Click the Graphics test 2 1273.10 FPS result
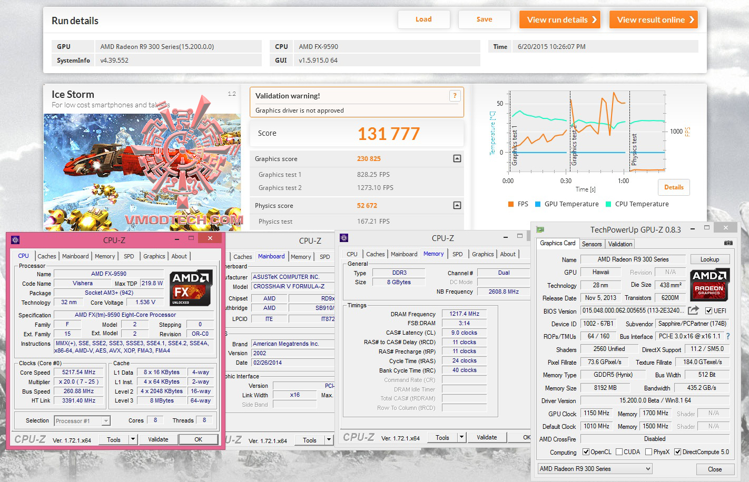The image size is (749, 482). (375, 188)
